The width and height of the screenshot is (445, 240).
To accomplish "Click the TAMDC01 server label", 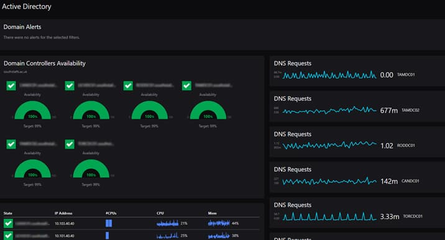I will (406, 75).
